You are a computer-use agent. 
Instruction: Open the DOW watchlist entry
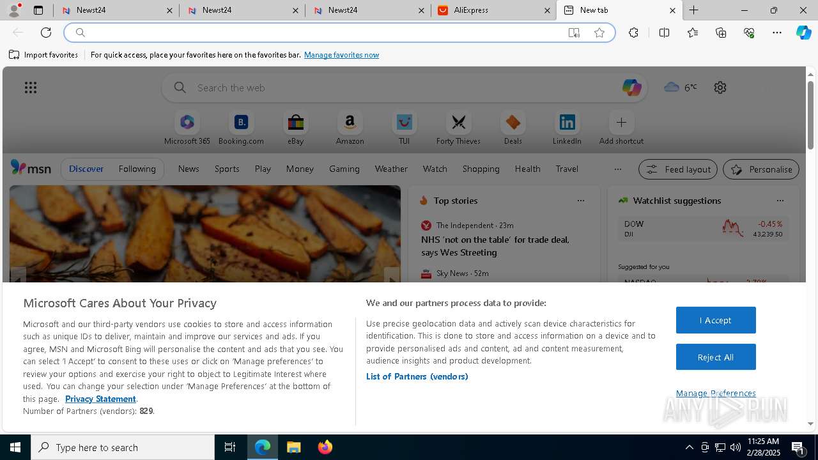click(703, 229)
